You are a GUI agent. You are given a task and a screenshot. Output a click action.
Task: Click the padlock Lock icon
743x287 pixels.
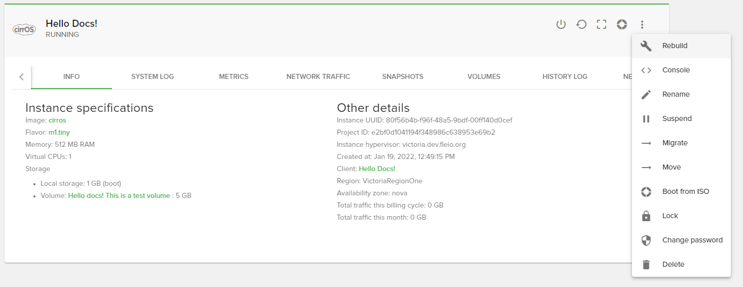(x=646, y=216)
